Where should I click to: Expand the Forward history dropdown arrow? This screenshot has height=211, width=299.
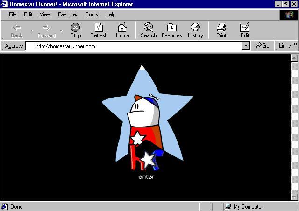(61, 31)
